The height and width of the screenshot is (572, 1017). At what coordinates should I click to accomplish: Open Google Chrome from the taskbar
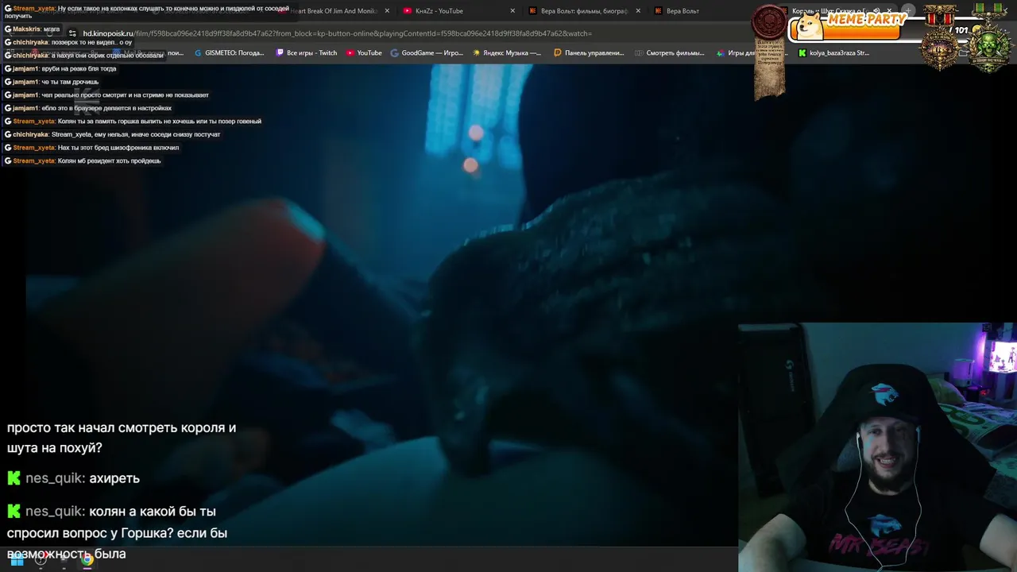point(87,560)
